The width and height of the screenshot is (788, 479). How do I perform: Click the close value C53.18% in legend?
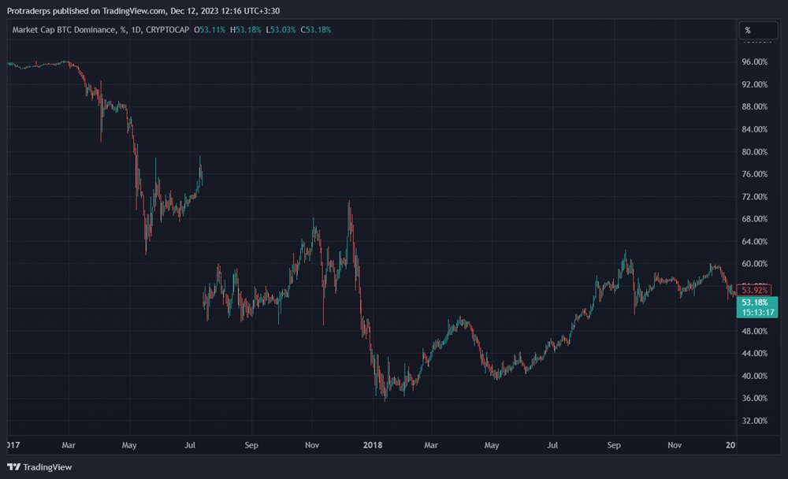click(316, 30)
